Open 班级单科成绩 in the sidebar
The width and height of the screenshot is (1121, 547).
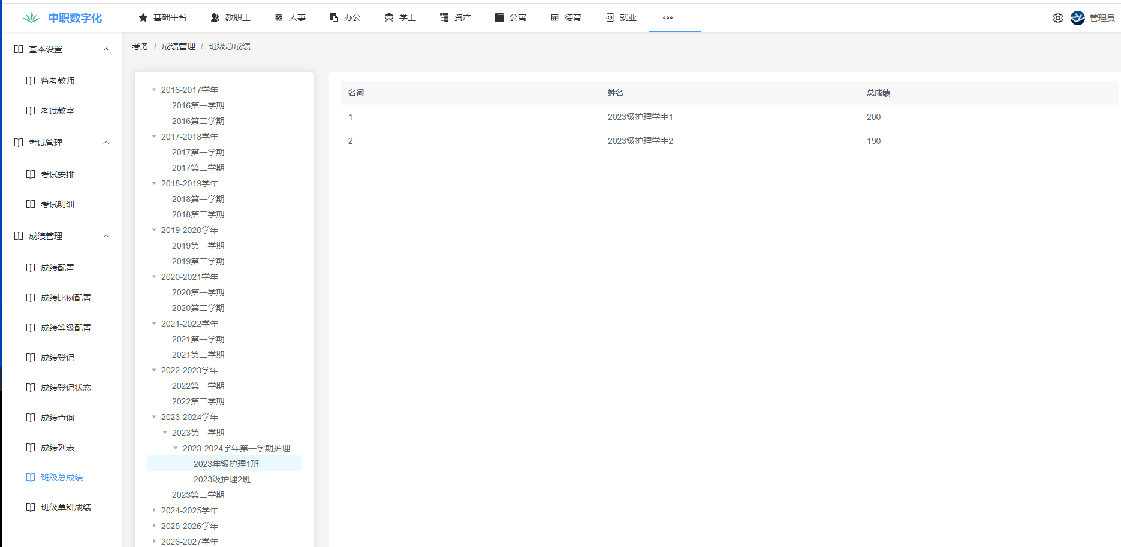click(65, 507)
